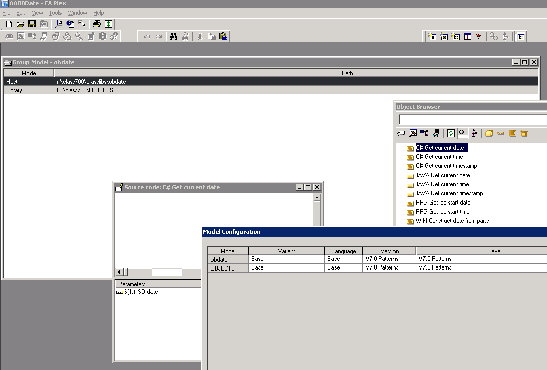The image size is (547, 370).
Task: Open a model via the Open folder icon
Action: coord(20,24)
